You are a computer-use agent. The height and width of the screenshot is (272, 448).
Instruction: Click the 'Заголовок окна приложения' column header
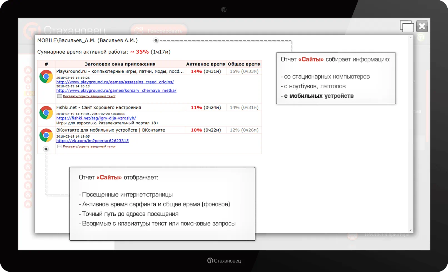coord(120,64)
